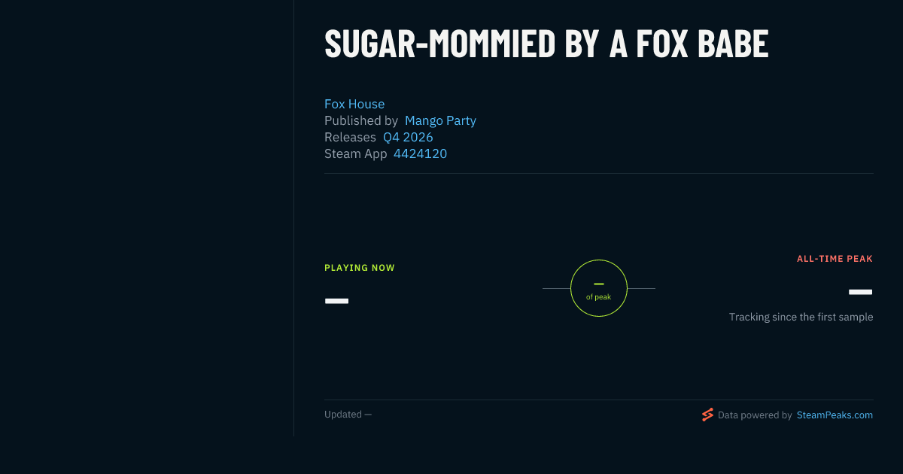Click the 'Data powered by' text
Viewport: 903px width, 474px height.
[755, 415]
